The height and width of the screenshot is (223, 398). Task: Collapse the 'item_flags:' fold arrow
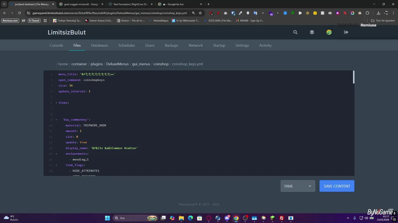(56, 165)
